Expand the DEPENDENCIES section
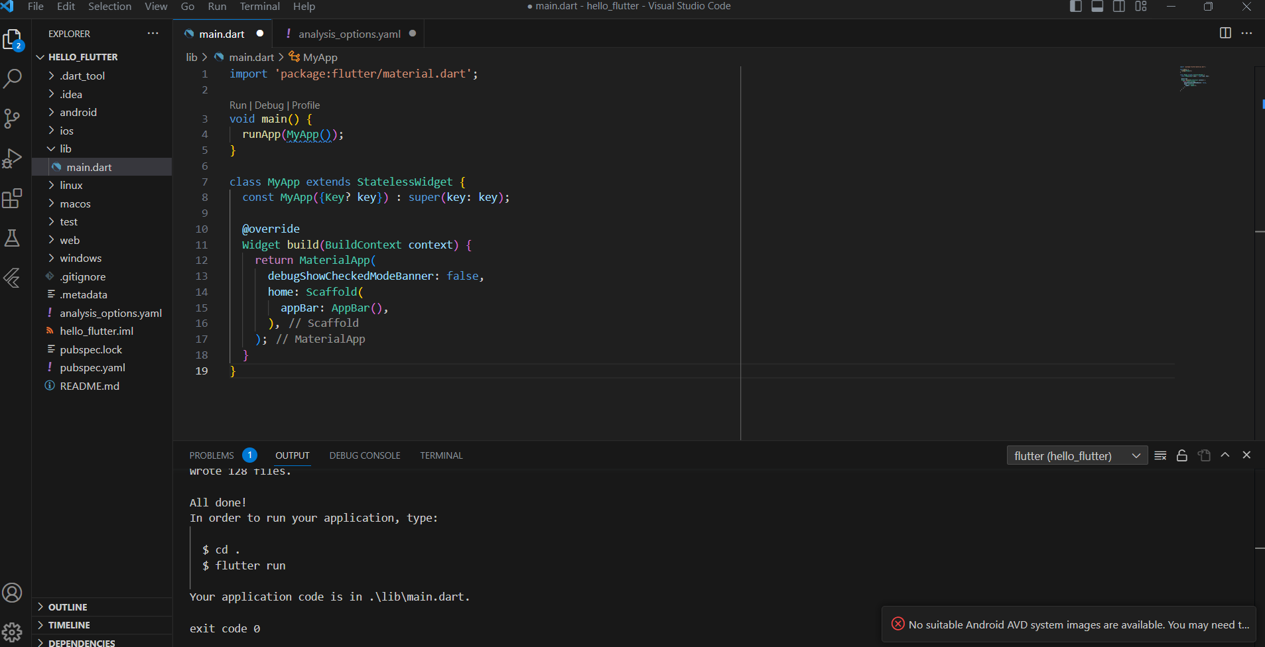The height and width of the screenshot is (647, 1265). 101,642
